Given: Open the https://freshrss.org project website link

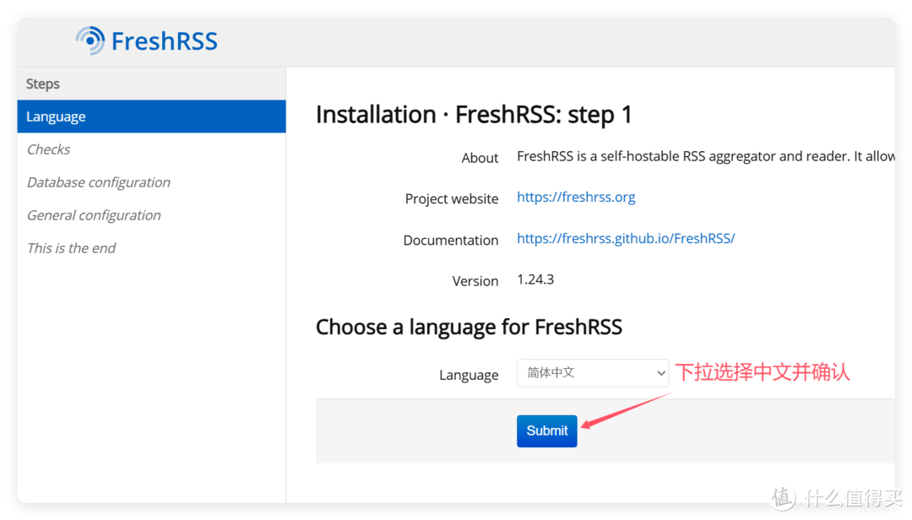Looking at the screenshot, I should (576, 198).
